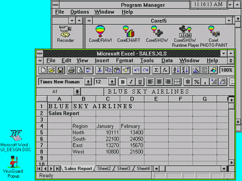
Task: Click the Sort Ascending button
Action: point(176,70)
